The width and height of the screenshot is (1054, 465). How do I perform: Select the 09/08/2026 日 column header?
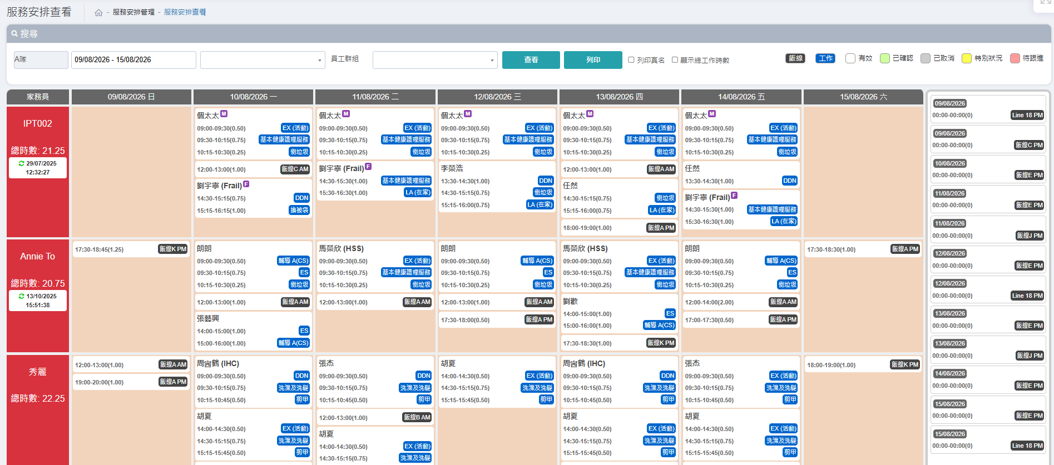click(x=131, y=97)
